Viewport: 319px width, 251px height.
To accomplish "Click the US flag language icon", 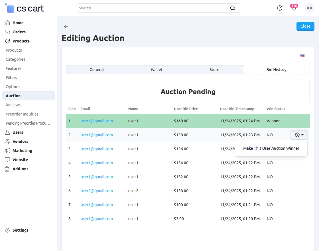I will [x=302, y=56].
